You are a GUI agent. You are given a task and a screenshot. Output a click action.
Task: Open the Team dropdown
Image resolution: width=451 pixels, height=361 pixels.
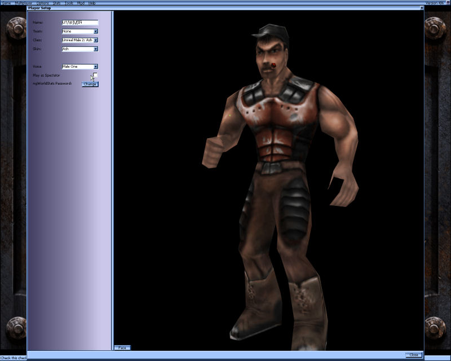95,31
